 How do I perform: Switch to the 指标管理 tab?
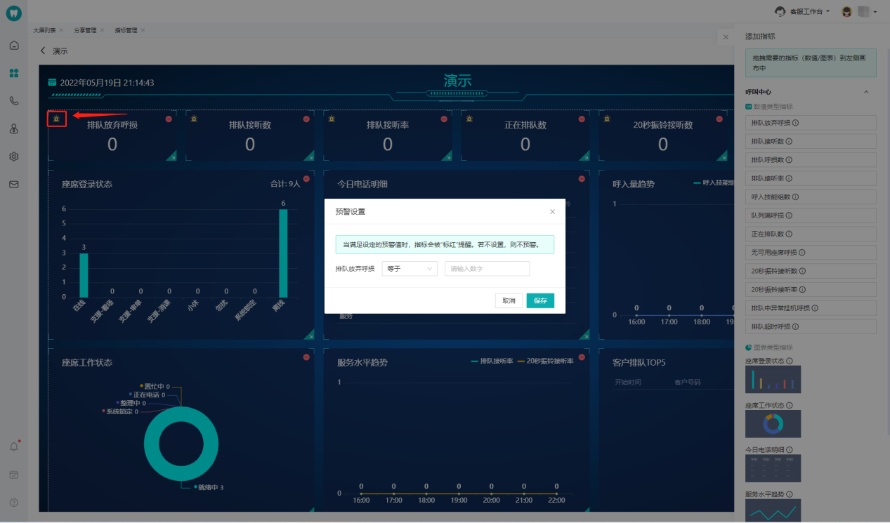click(126, 30)
